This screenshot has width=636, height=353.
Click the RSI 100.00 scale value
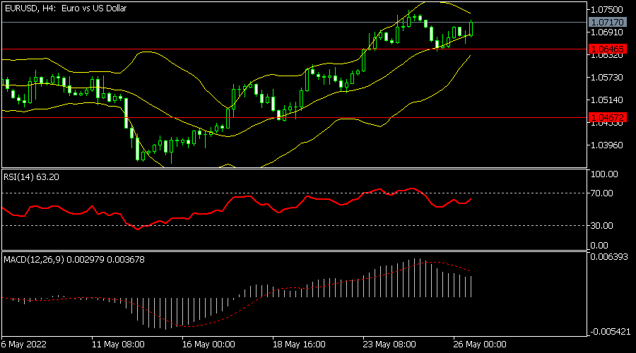pos(604,174)
